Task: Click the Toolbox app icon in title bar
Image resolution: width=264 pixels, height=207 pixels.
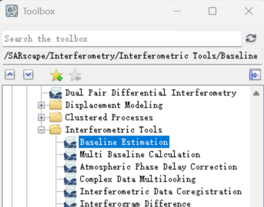Action: point(12,11)
